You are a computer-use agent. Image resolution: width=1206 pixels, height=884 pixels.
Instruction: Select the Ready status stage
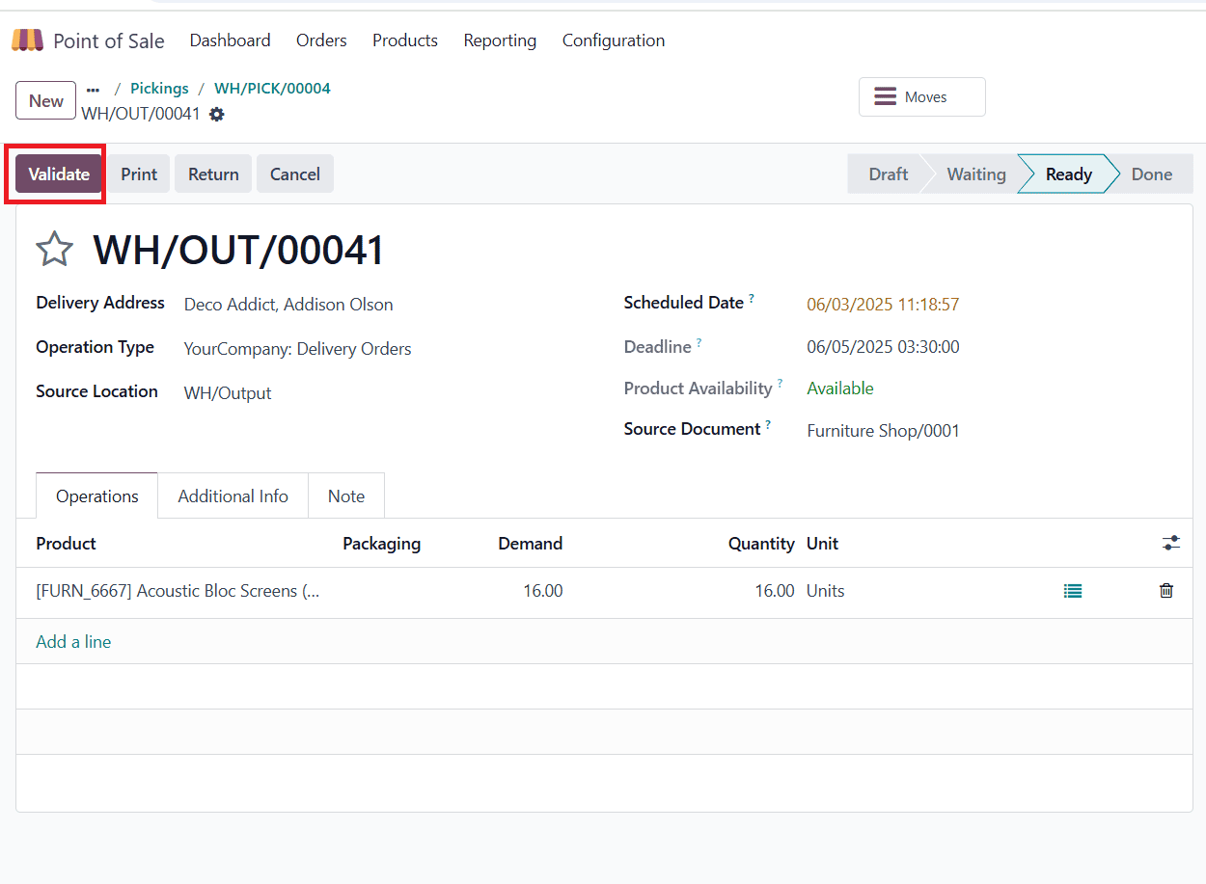point(1068,174)
